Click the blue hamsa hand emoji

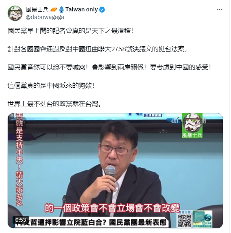pyautogui.click(x=61, y=10)
